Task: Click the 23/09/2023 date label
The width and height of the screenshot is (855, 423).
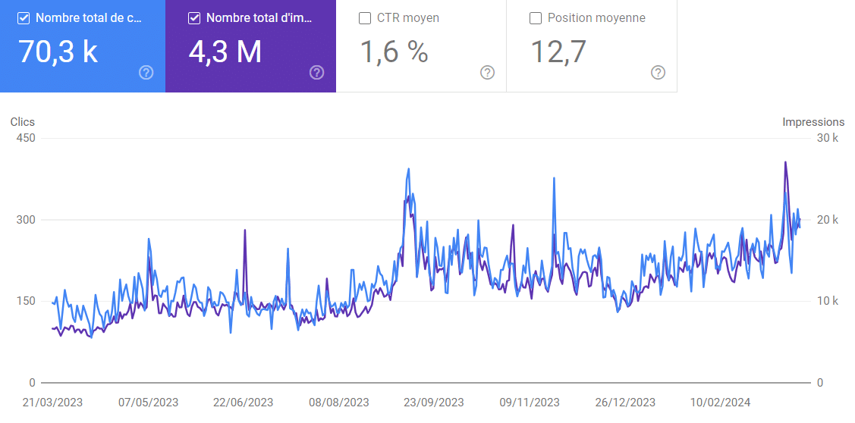Action: [x=433, y=403]
